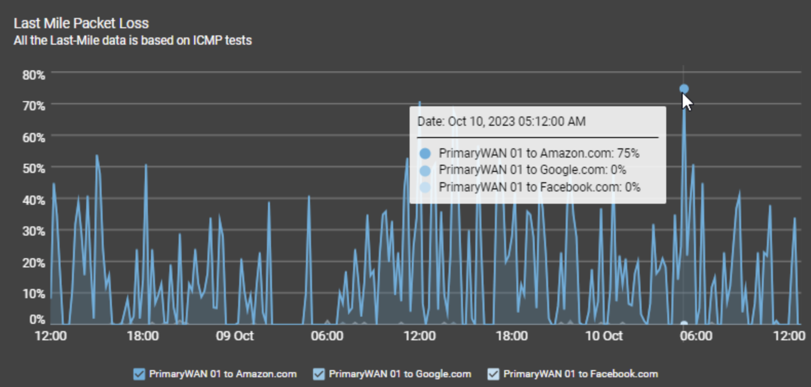The image size is (811, 387).
Task: Click the Google.com legend label text
Action: click(400, 374)
